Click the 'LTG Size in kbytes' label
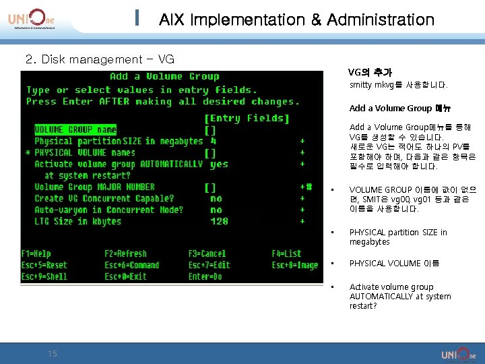The image size is (485, 364). click(x=77, y=222)
